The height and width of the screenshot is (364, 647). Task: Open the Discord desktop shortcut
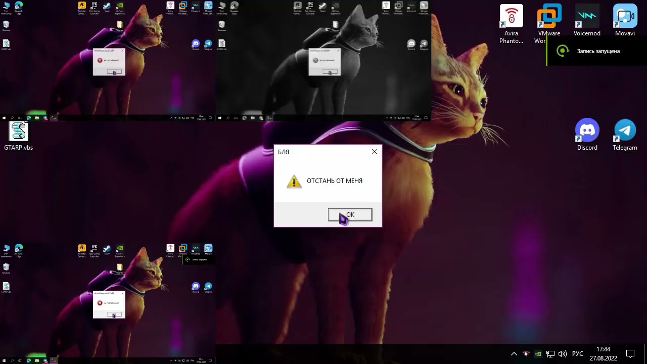tap(587, 134)
